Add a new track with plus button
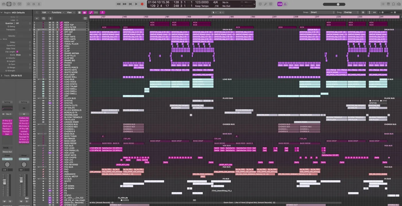The image size is (402, 206). pyautogui.click(x=36, y=18)
